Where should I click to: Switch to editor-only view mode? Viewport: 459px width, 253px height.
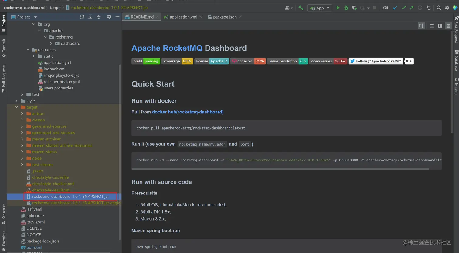[x=432, y=26]
